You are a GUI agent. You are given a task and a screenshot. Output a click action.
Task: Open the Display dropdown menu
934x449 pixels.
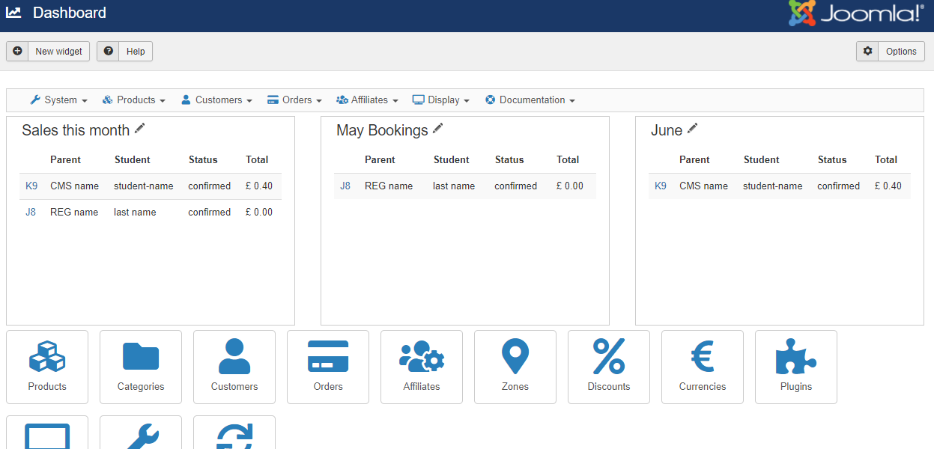[441, 100]
